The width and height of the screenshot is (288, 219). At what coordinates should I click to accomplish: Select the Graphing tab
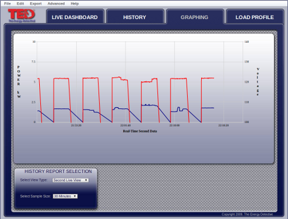click(x=195, y=17)
